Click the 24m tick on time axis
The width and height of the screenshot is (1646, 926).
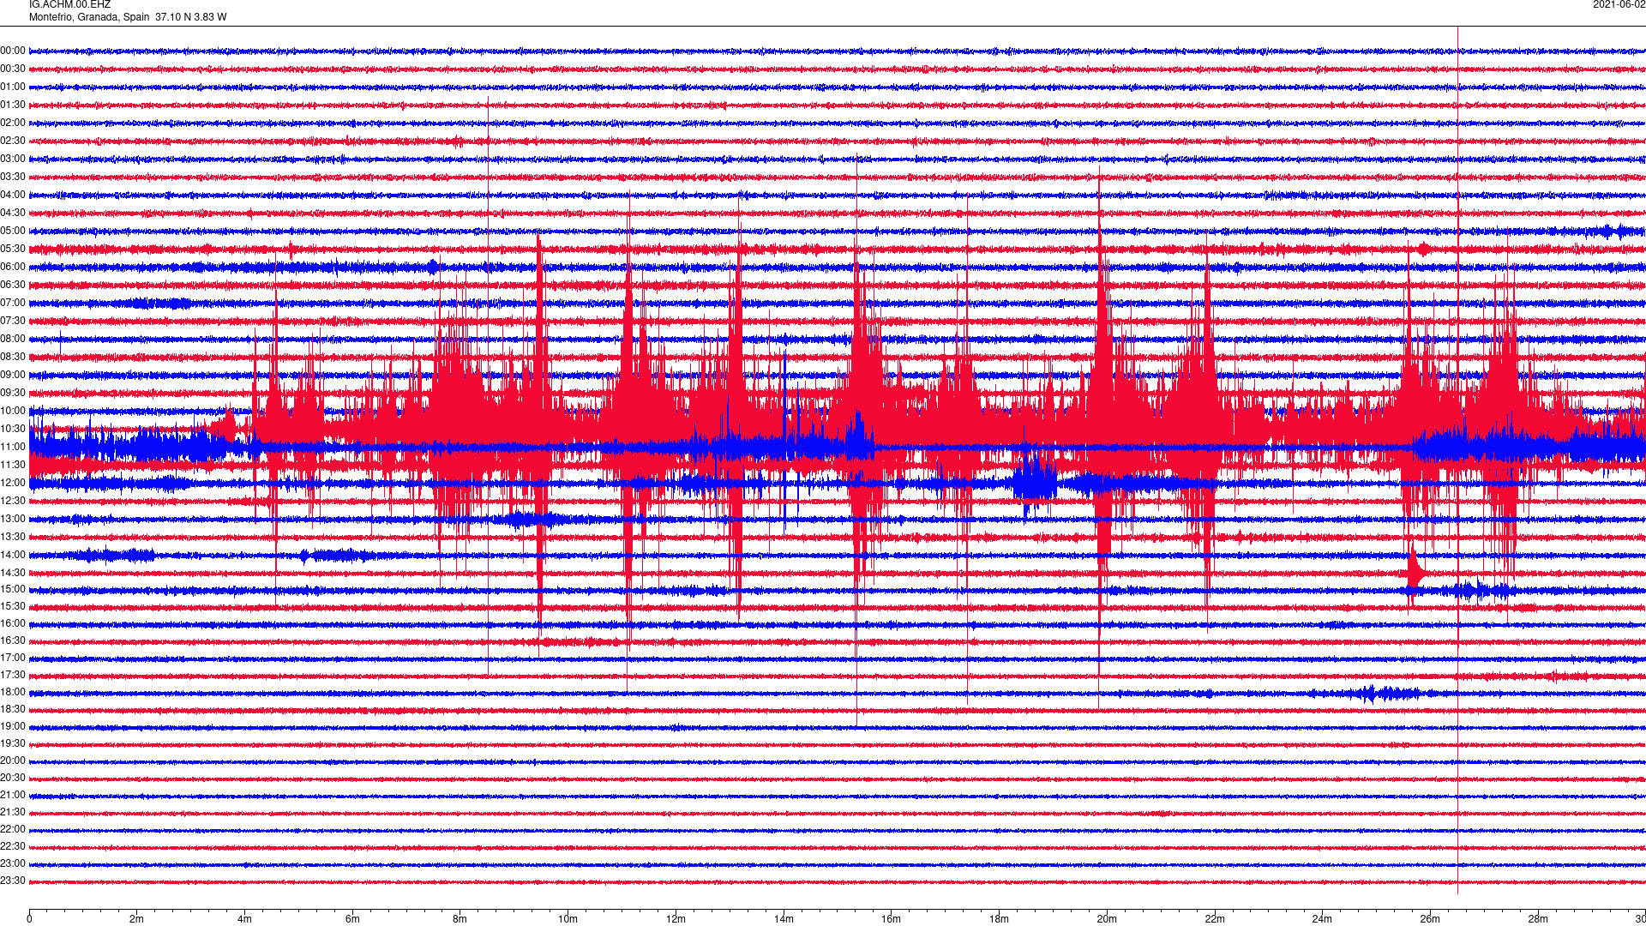pos(1322,919)
